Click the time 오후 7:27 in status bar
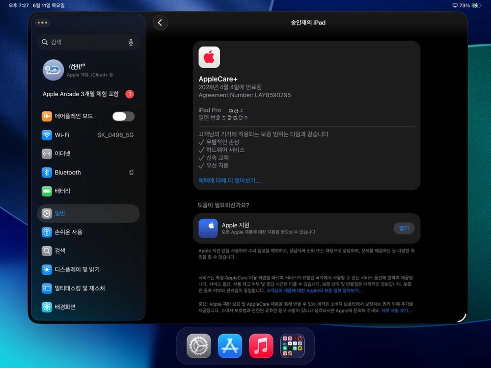Image resolution: width=491 pixels, height=368 pixels. 19,5
